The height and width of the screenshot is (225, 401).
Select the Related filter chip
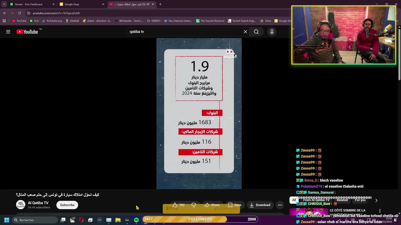pyautogui.click(x=342, y=200)
